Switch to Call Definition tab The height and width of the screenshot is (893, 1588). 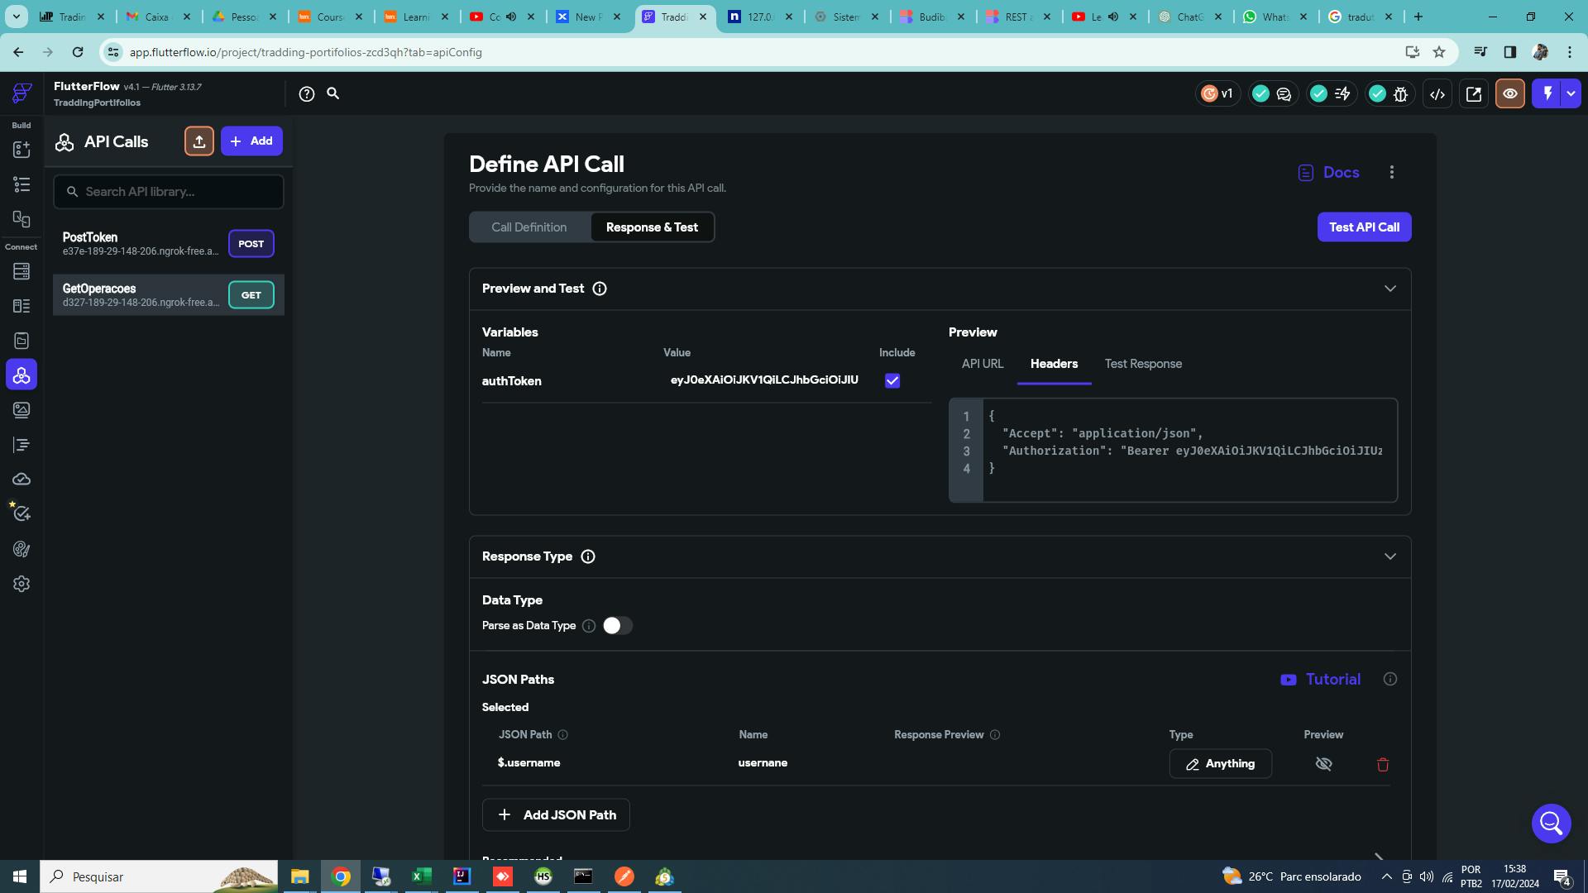pyautogui.click(x=529, y=227)
